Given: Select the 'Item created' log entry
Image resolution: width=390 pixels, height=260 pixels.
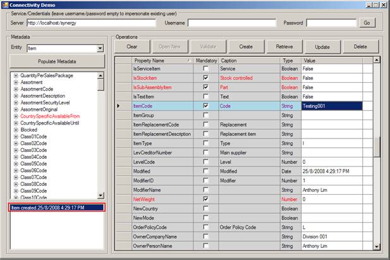Looking at the screenshot, I should click(57, 207).
